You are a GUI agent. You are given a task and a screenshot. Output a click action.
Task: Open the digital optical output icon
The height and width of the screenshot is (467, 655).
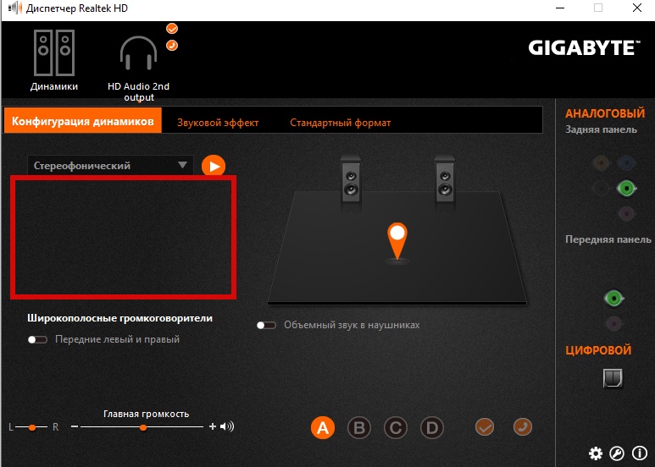[x=613, y=378]
